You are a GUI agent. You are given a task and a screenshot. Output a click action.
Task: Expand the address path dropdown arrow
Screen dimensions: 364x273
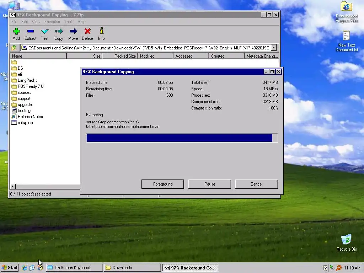(x=274, y=48)
